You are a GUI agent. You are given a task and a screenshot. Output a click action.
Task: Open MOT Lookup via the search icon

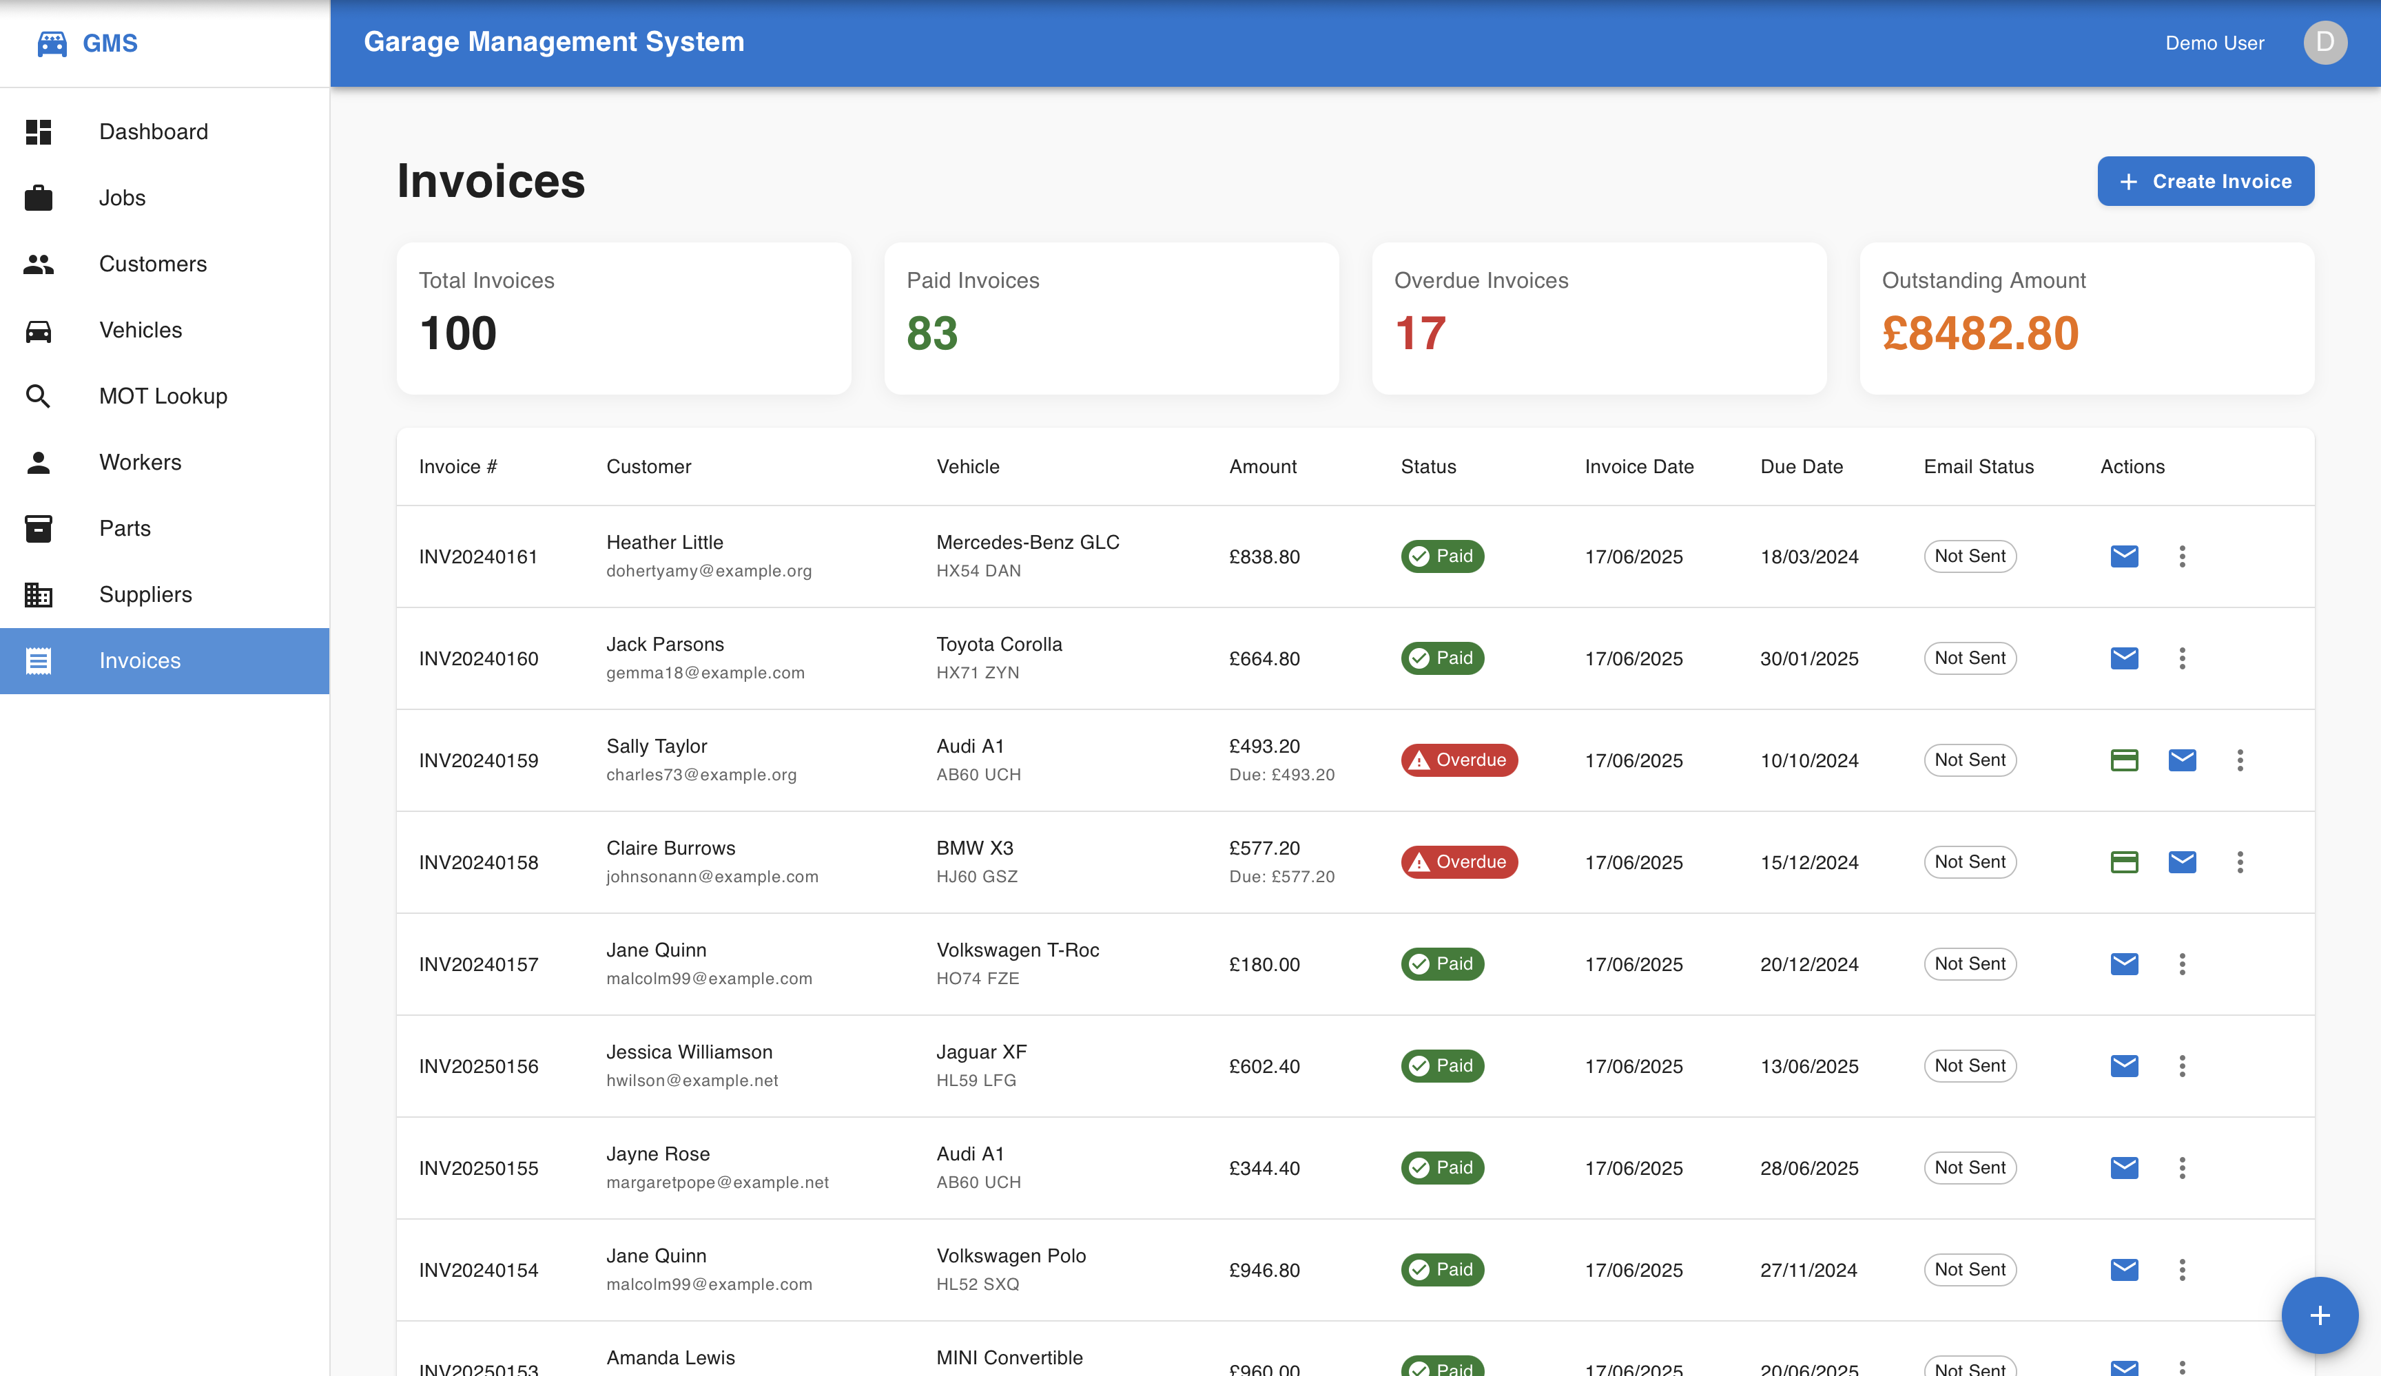[x=39, y=396]
